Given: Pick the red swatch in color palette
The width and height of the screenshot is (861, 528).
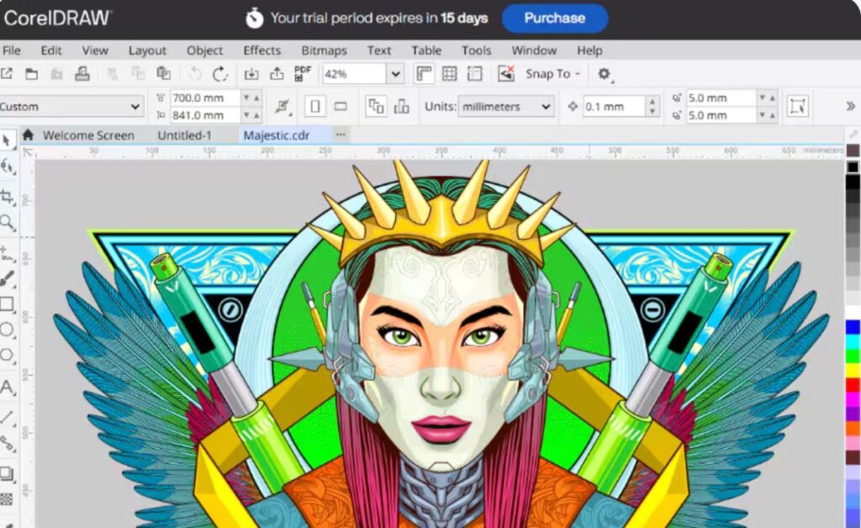Looking at the screenshot, I should [853, 385].
